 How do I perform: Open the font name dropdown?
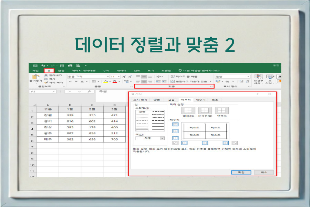(x=108, y=77)
